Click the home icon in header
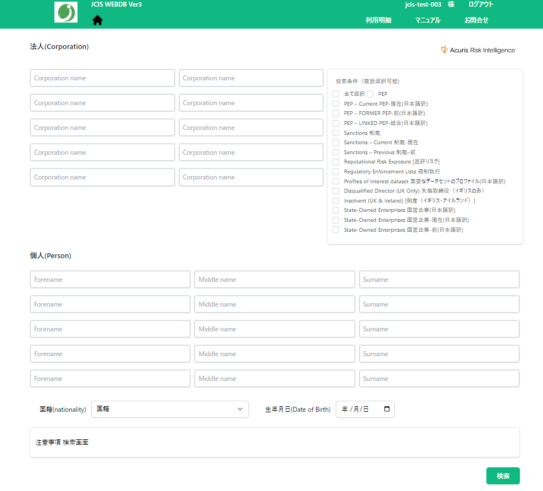This screenshot has height=491, width=543. [x=98, y=20]
